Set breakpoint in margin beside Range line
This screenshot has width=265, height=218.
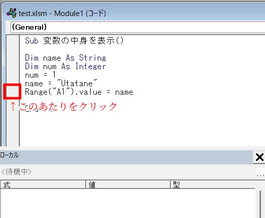click(x=13, y=92)
